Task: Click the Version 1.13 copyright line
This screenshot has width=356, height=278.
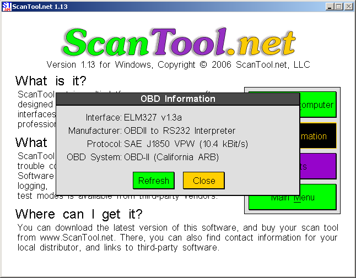Action: (178, 64)
